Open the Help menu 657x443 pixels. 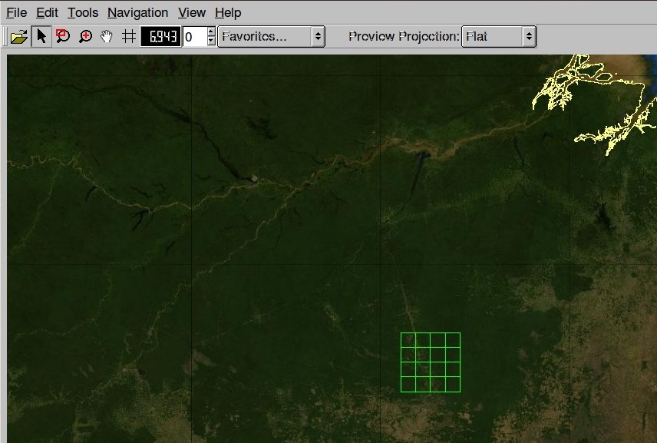click(227, 12)
